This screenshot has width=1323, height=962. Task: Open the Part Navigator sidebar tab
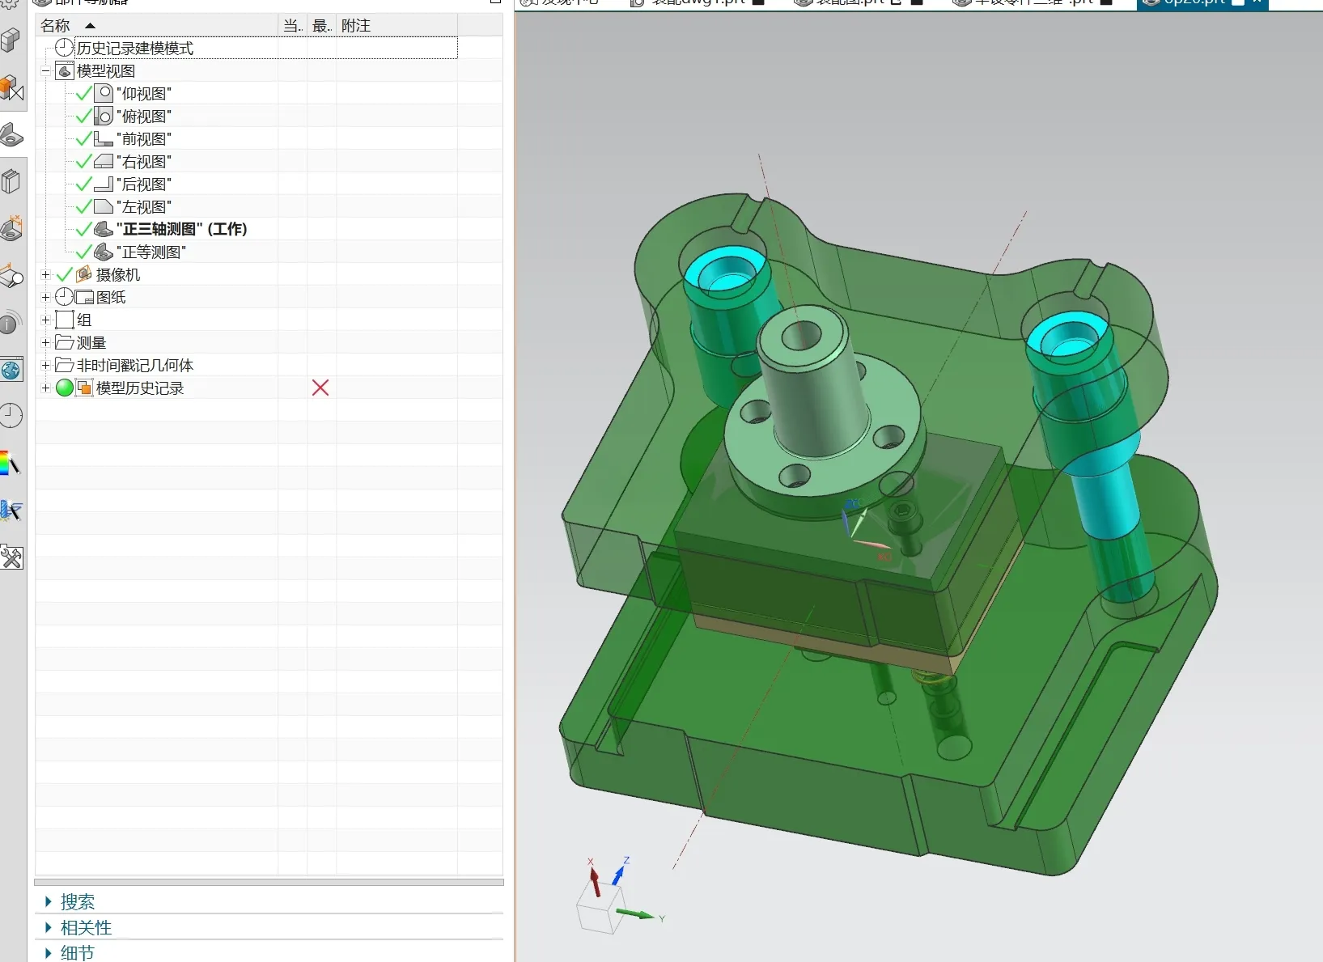pyautogui.click(x=11, y=135)
